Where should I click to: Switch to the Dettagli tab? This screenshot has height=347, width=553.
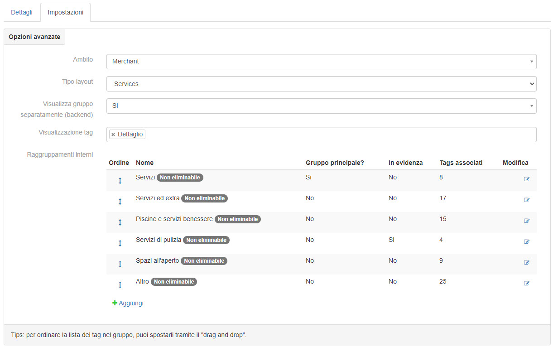pos(22,12)
